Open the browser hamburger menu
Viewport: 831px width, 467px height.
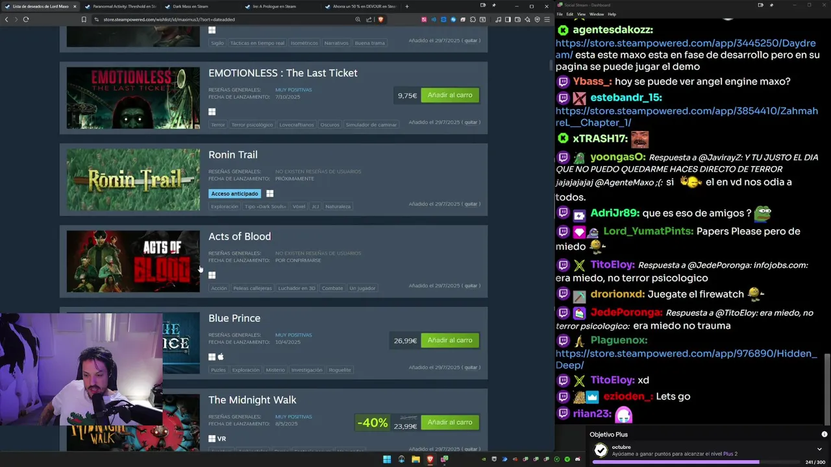(x=546, y=19)
